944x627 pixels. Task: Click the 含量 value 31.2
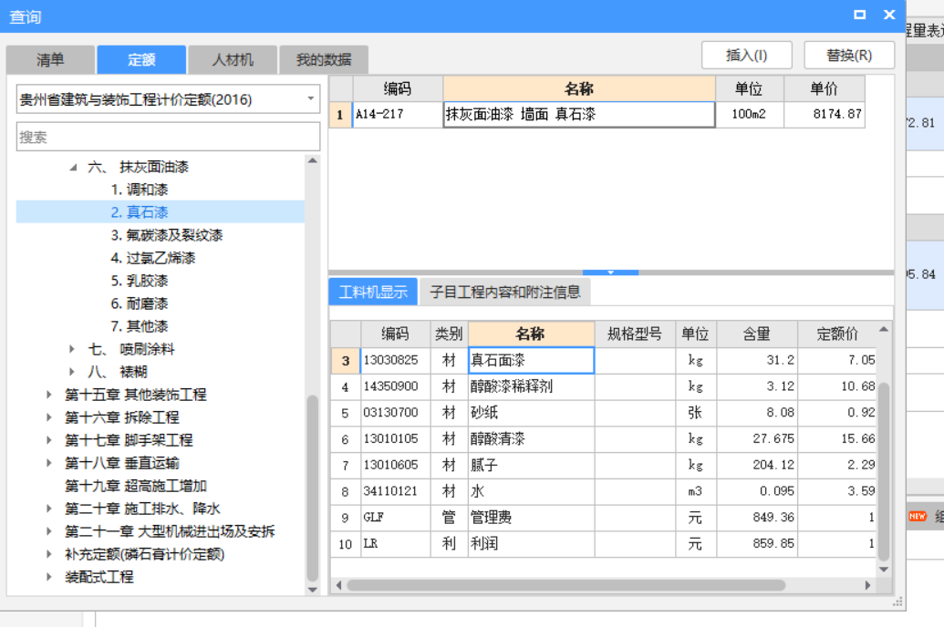pos(757,361)
